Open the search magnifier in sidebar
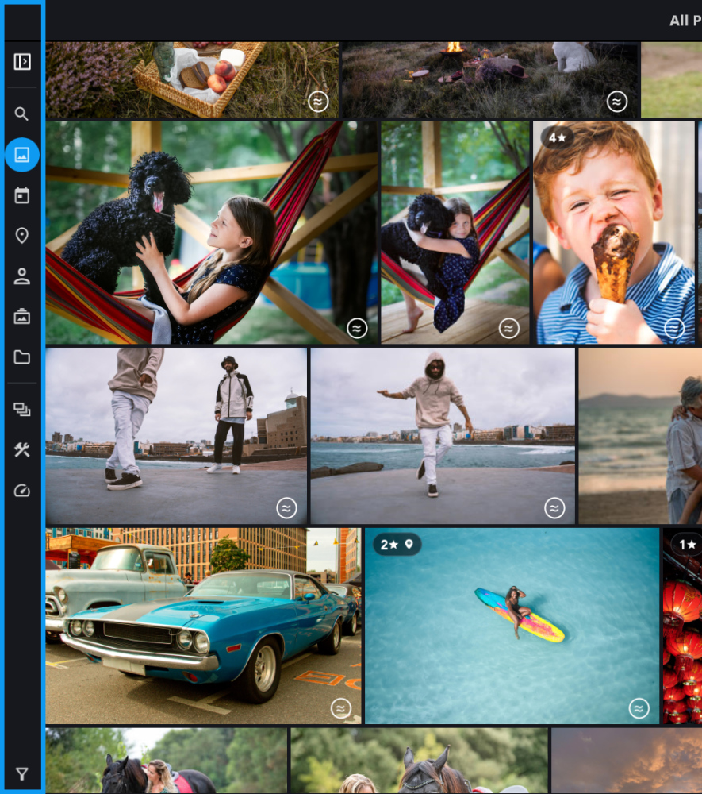 (x=21, y=114)
